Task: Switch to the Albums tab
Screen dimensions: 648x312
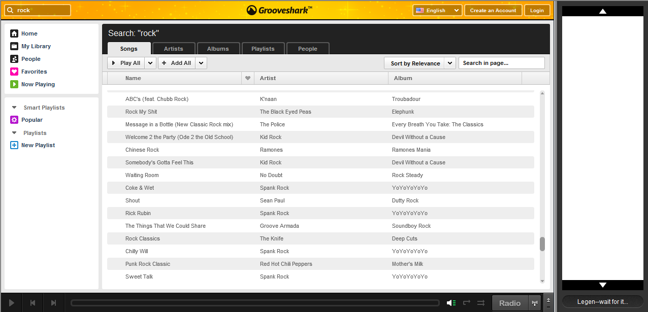Action: coord(218,49)
